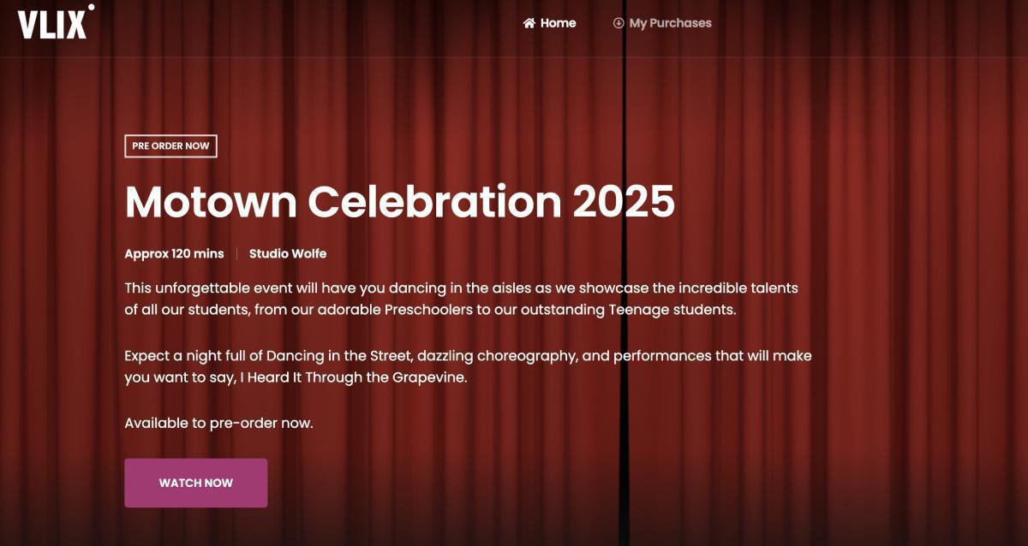Click the Available to pre-order now line
Viewport: 1028px width, 546px height.
pyautogui.click(x=219, y=422)
